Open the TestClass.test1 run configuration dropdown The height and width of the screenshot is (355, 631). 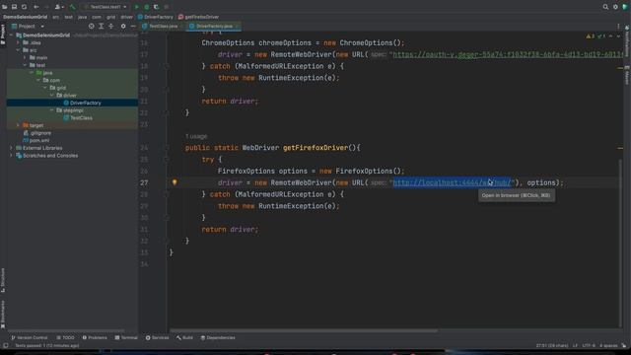click(105, 7)
